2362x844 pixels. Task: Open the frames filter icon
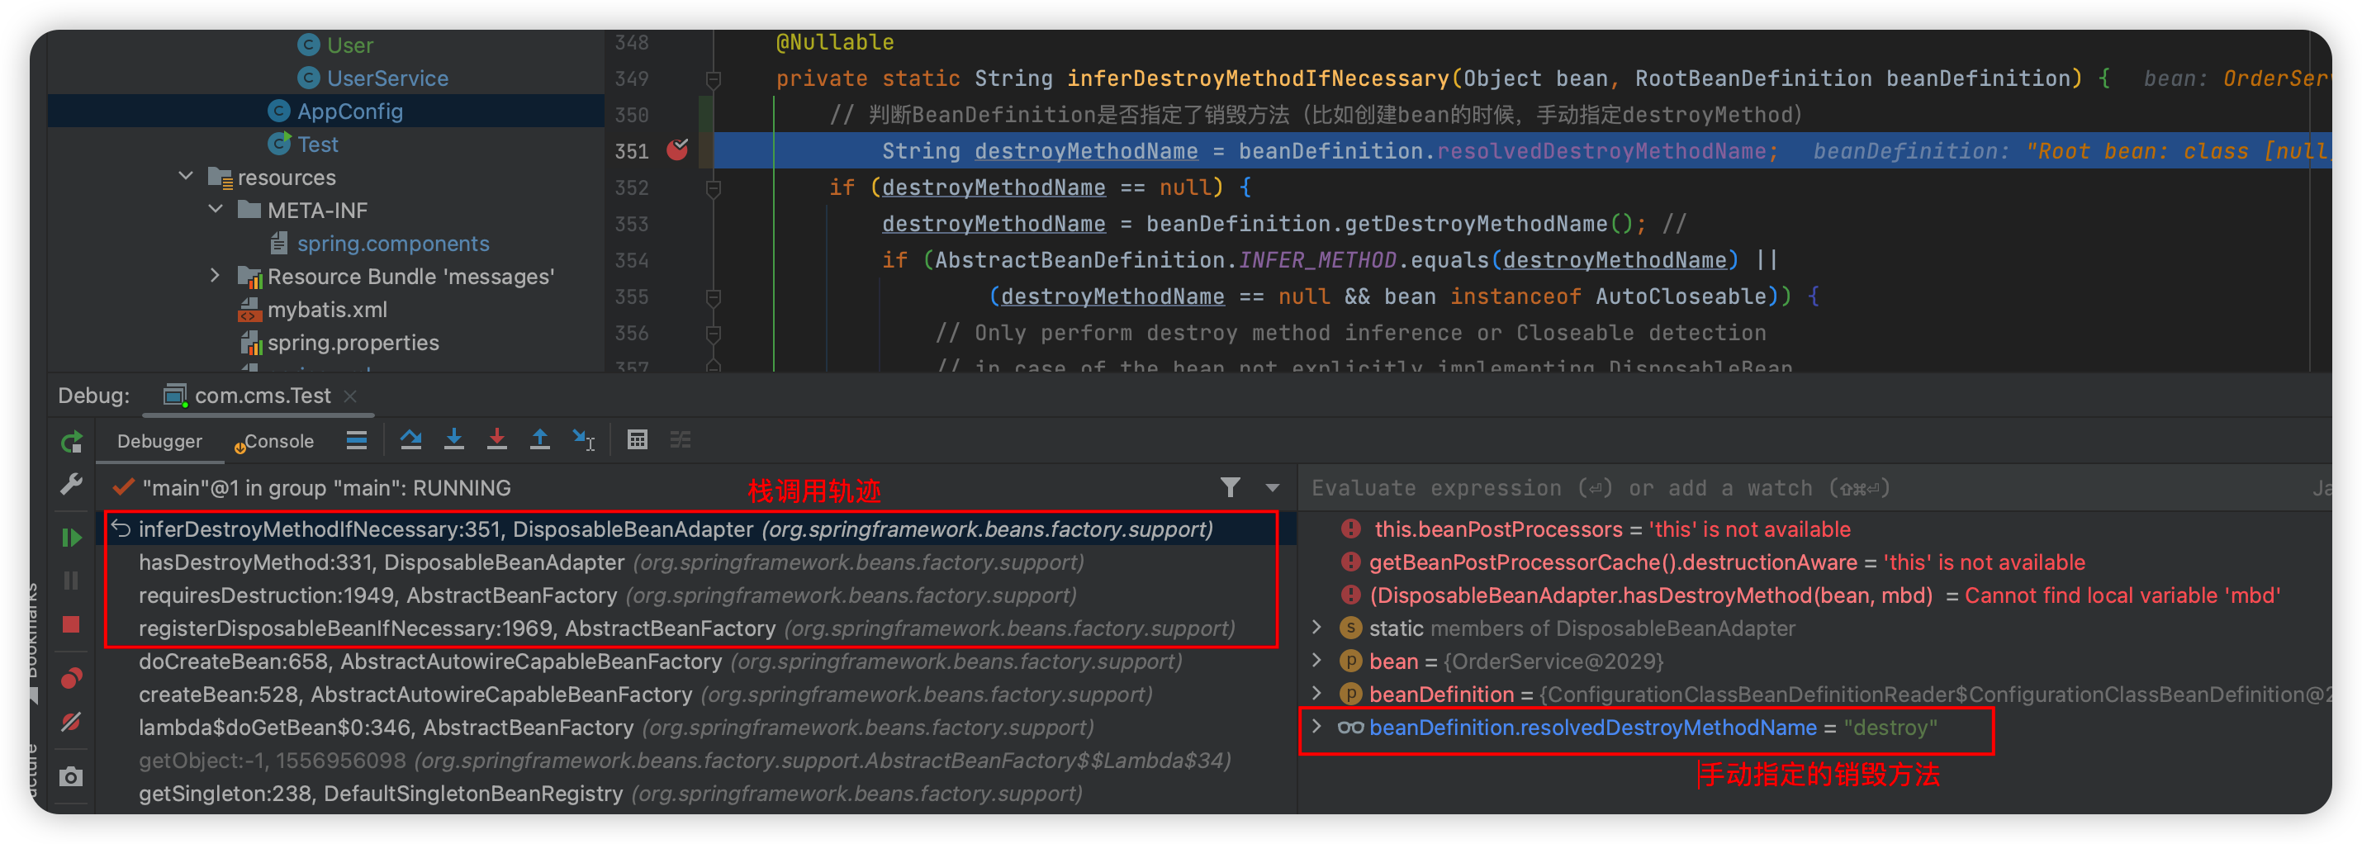click(1231, 487)
